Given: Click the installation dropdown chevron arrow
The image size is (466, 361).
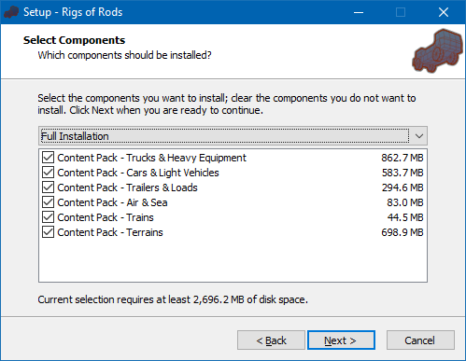Looking at the screenshot, I should [x=419, y=136].
